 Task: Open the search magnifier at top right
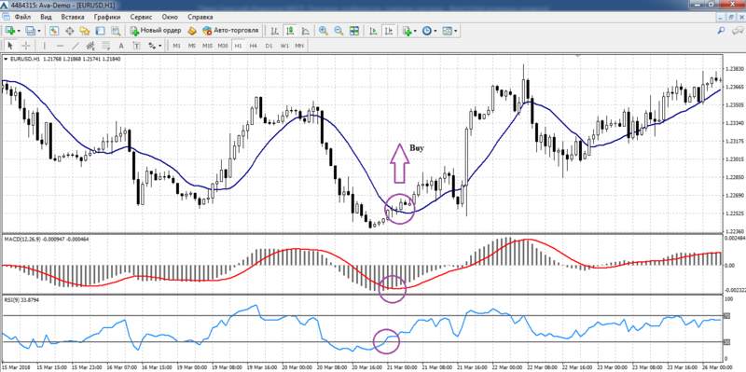click(x=722, y=31)
